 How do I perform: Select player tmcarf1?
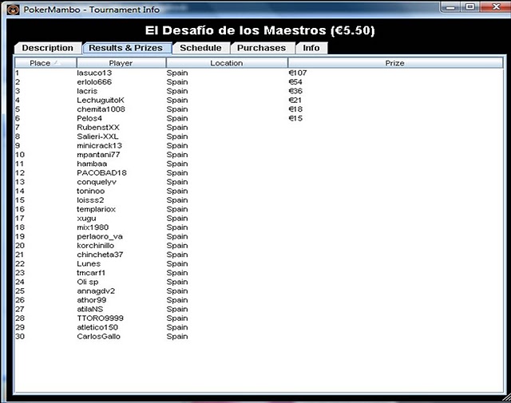click(91, 273)
